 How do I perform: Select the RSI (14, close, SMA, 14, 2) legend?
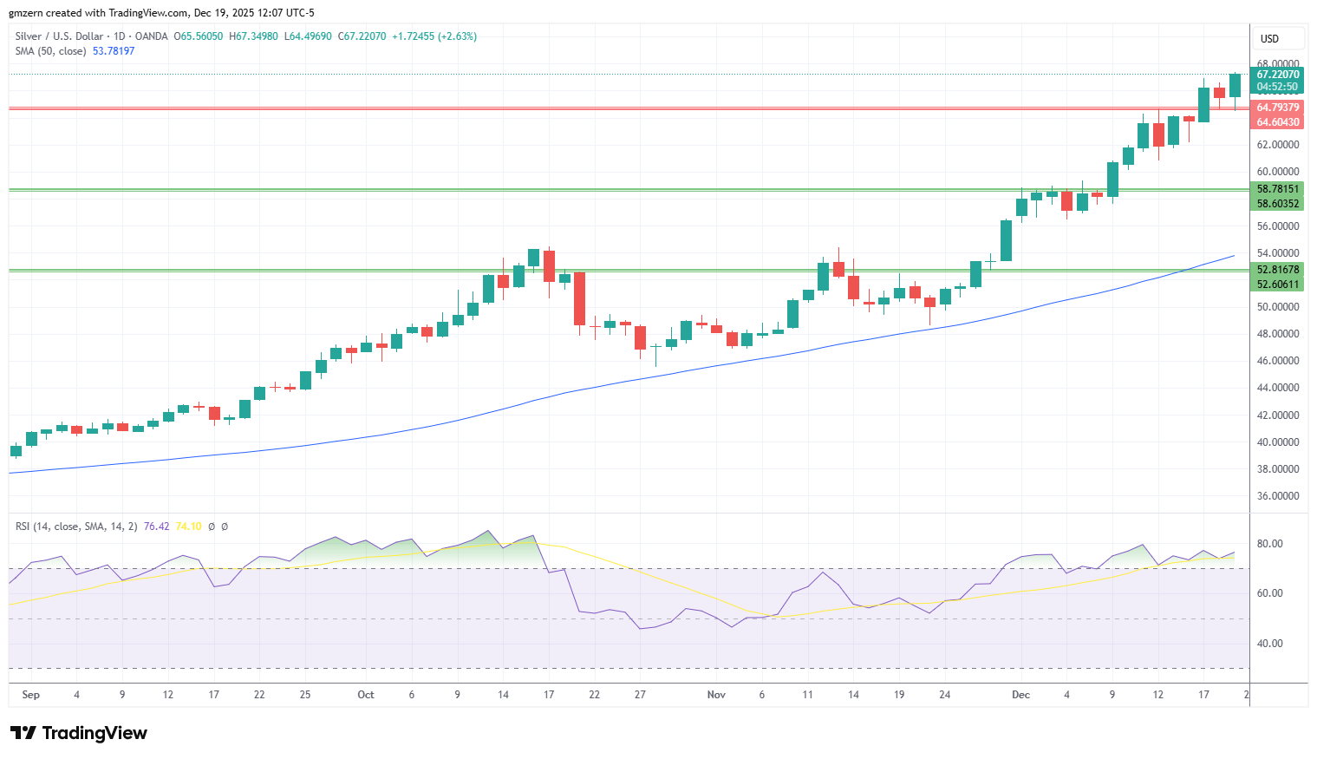pyautogui.click(x=76, y=527)
